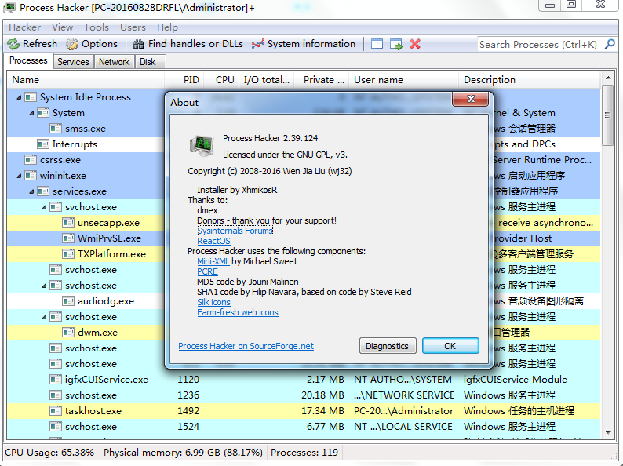623x466 pixels.
Task: Open the ReactOS link
Action: coord(213,241)
